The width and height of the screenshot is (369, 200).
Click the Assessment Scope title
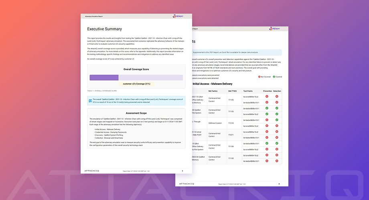click(136, 113)
